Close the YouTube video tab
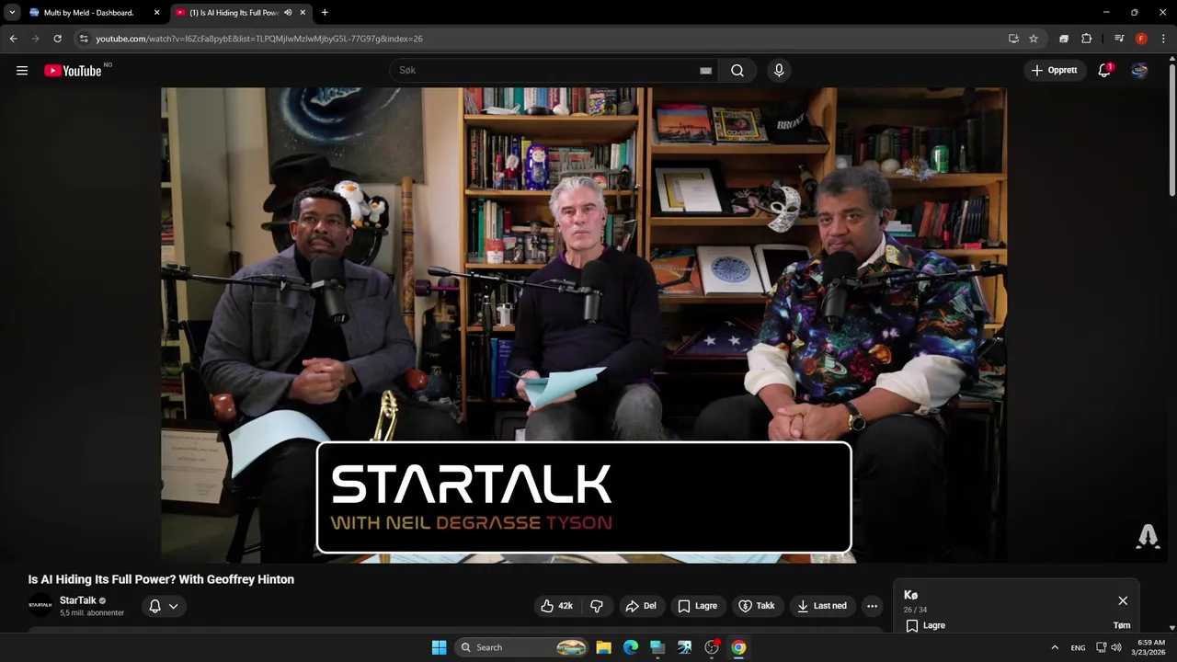Viewport: 1177px width, 662px height. click(x=303, y=12)
